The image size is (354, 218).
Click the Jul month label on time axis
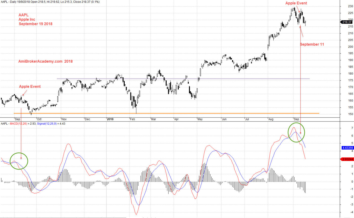[x=247, y=119]
